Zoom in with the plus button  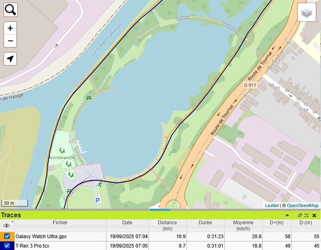[10, 29]
